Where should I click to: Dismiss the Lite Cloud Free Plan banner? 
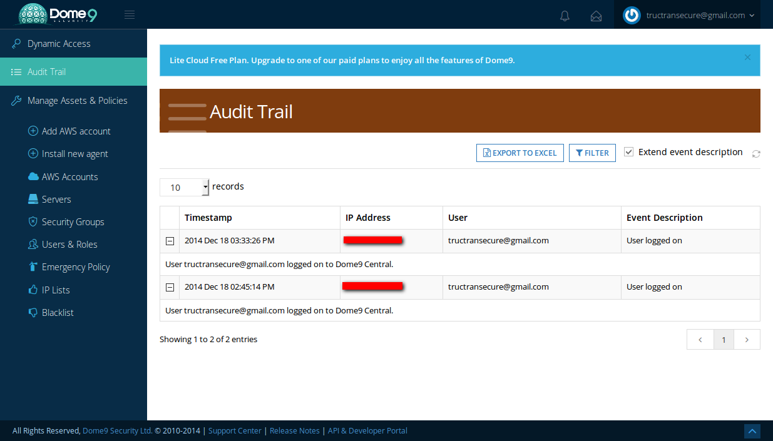747,57
